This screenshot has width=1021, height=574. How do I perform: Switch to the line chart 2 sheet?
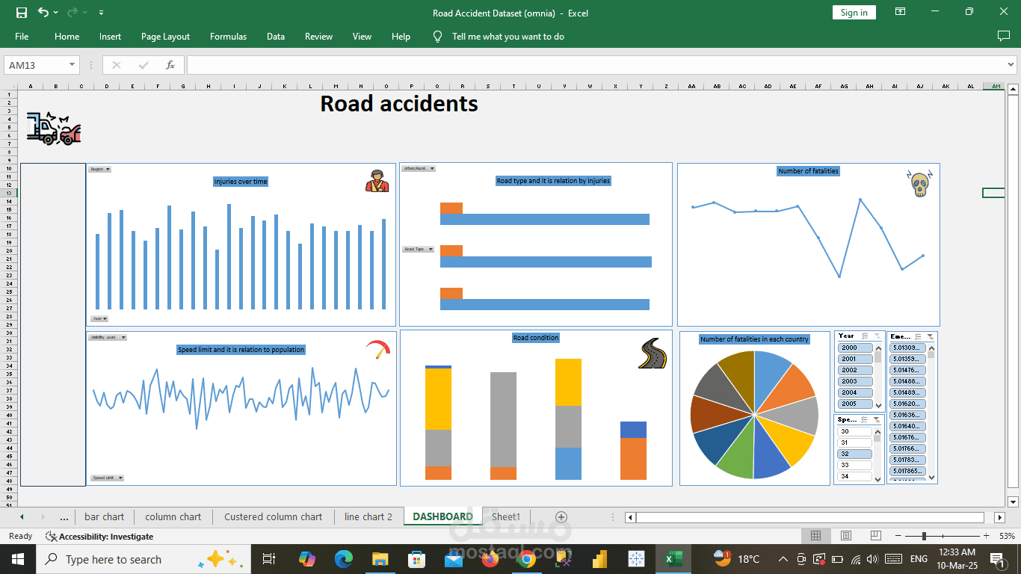point(368,516)
